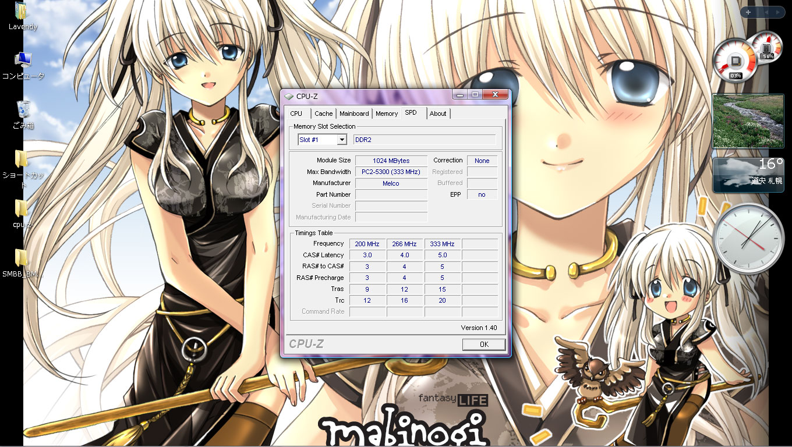Click the Trc value 20
Viewport: 792px width, 447px height.
[x=443, y=300]
